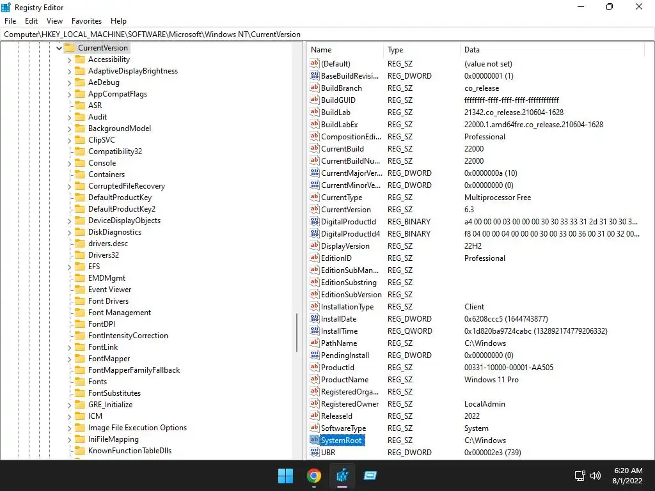Sort values by the Data column header
This screenshot has height=491, width=655.
(552, 50)
